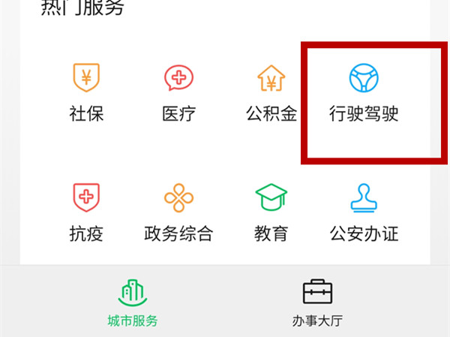Open the 公积金 orange house icon
This screenshot has width=450, height=337.
[x=271, y=78]
